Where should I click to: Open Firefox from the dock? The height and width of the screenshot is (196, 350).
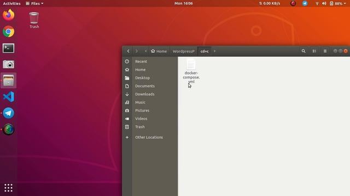click(9, 15)
